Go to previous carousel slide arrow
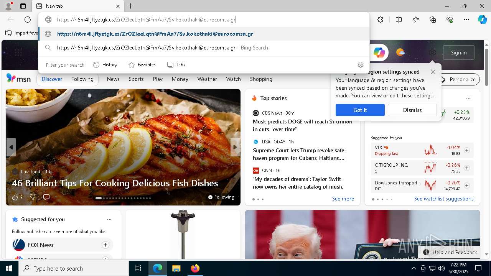Screen dimensions: 491x276 [x=11, y=147]
